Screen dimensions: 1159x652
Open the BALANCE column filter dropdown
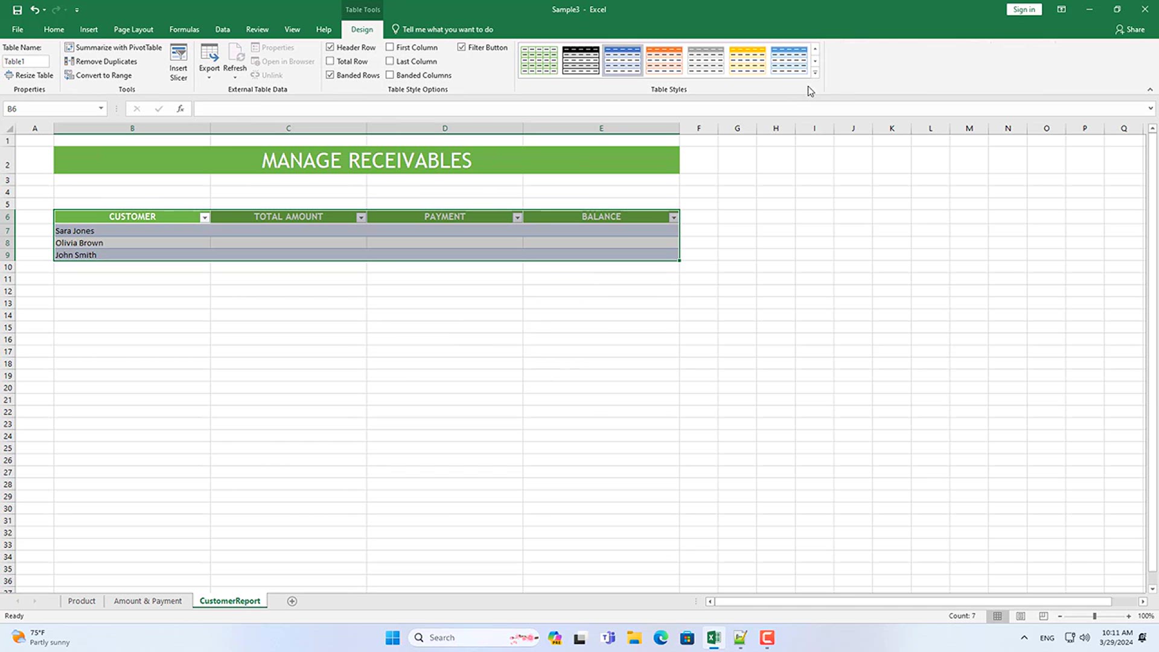673,217
